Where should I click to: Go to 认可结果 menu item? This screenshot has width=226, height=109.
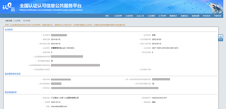tap(162, 16)
